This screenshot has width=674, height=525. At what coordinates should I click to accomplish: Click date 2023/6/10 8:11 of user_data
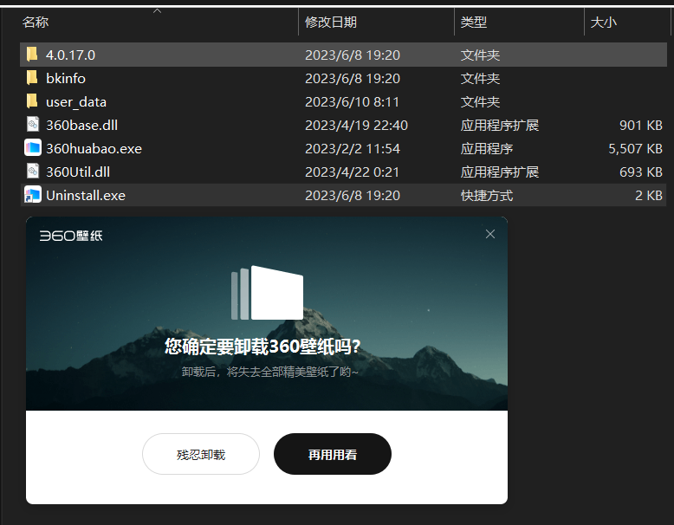click(352, 102)
